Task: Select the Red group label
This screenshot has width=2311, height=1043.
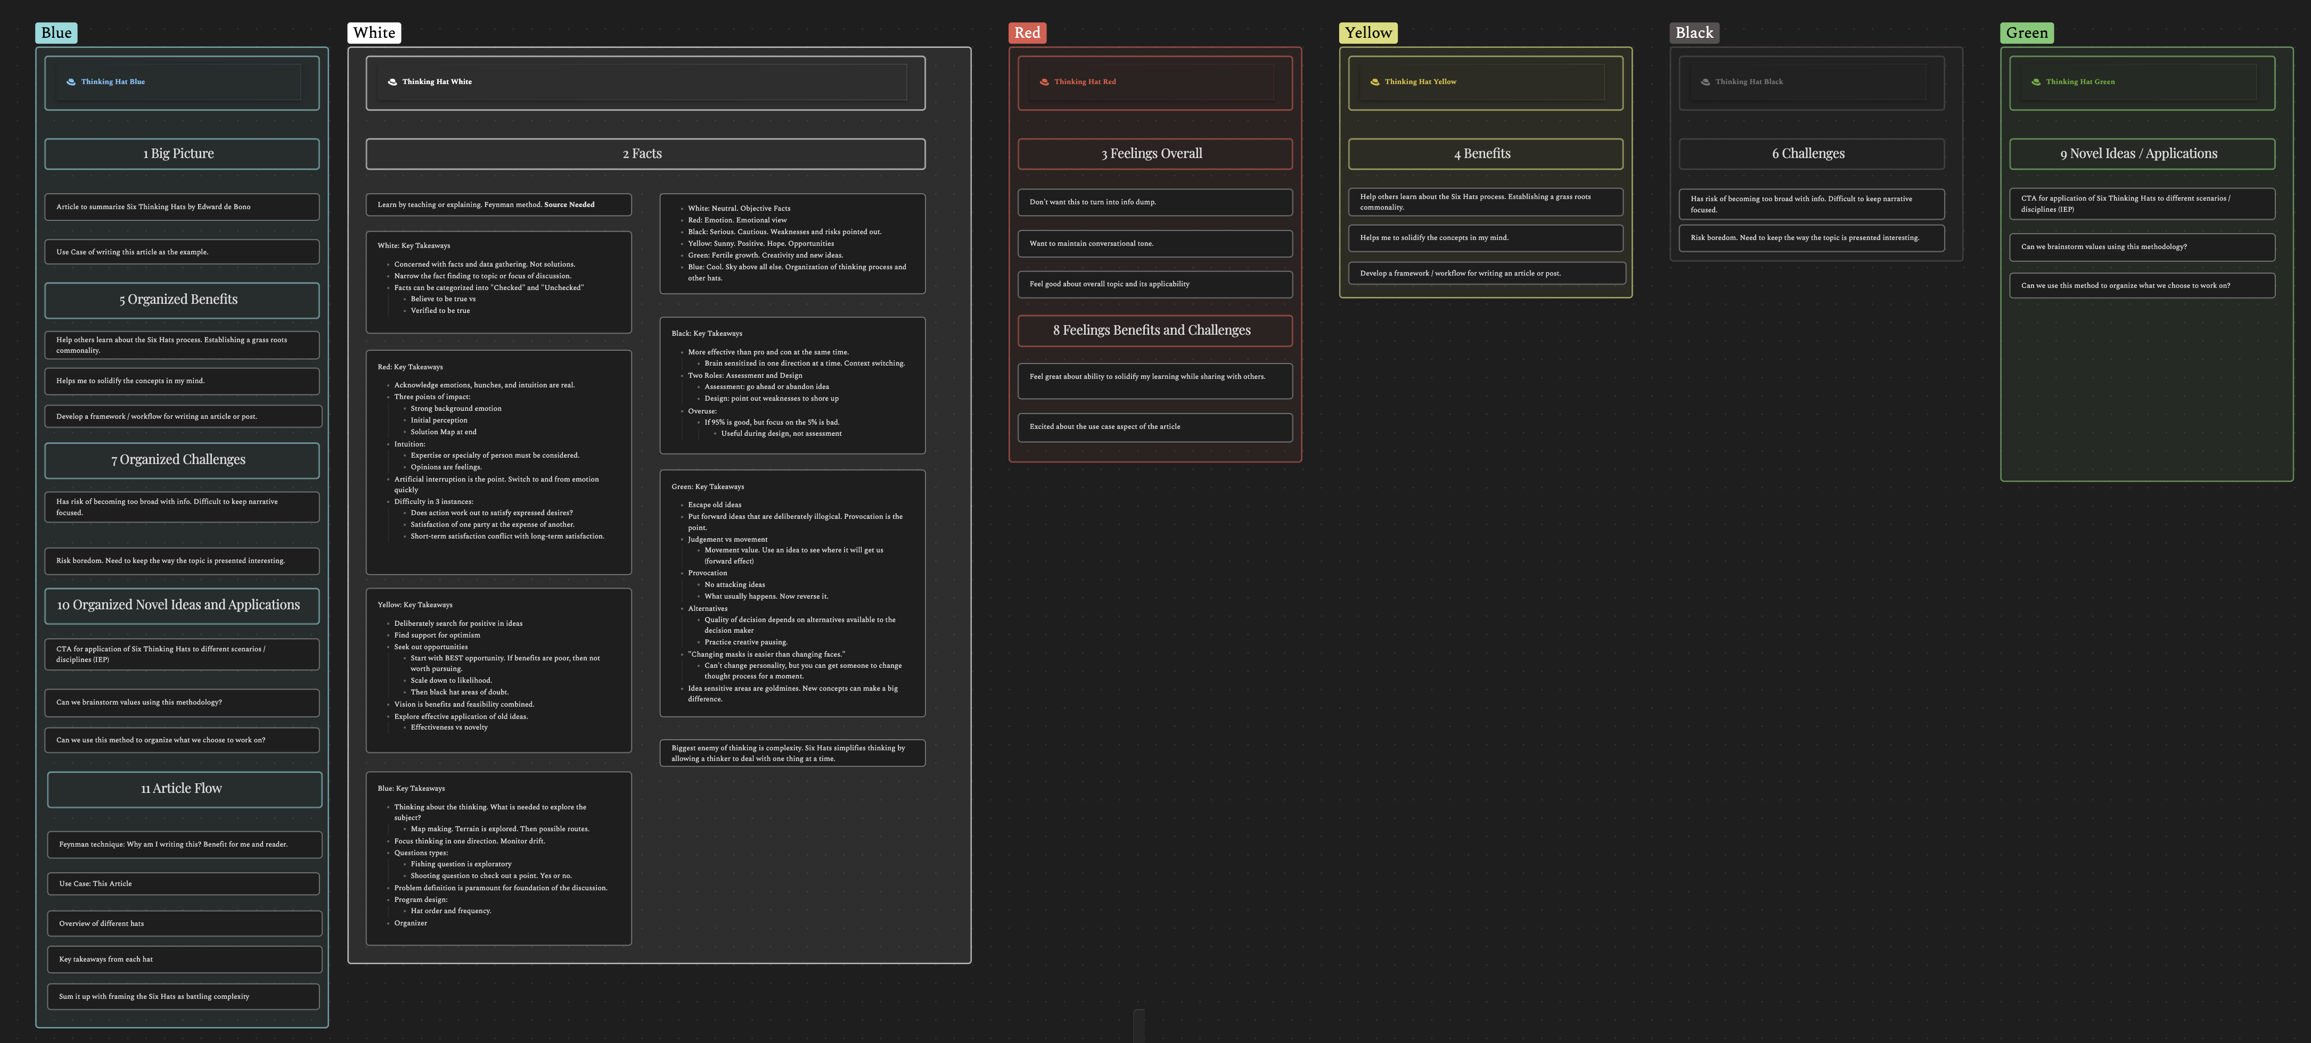Action: coord(1027,33)
